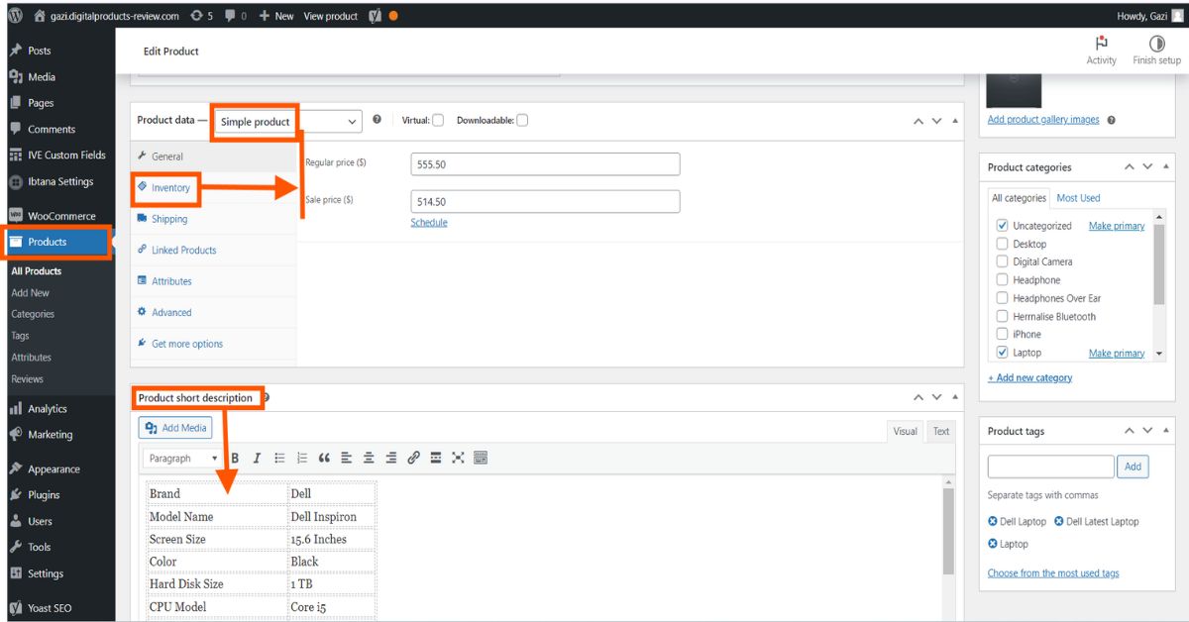Click Choose from the most used tags
Image resolution: width=1189 pixels, height=622 pixels.
pos(1053,573)
